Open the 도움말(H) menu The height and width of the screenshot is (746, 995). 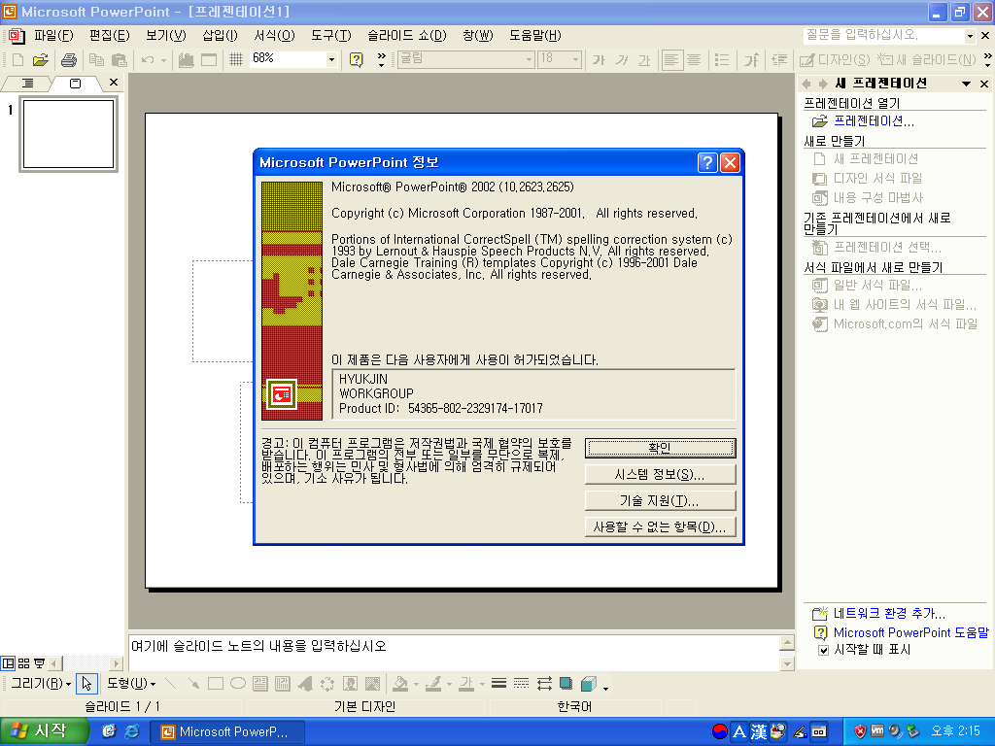click(535, 36)
